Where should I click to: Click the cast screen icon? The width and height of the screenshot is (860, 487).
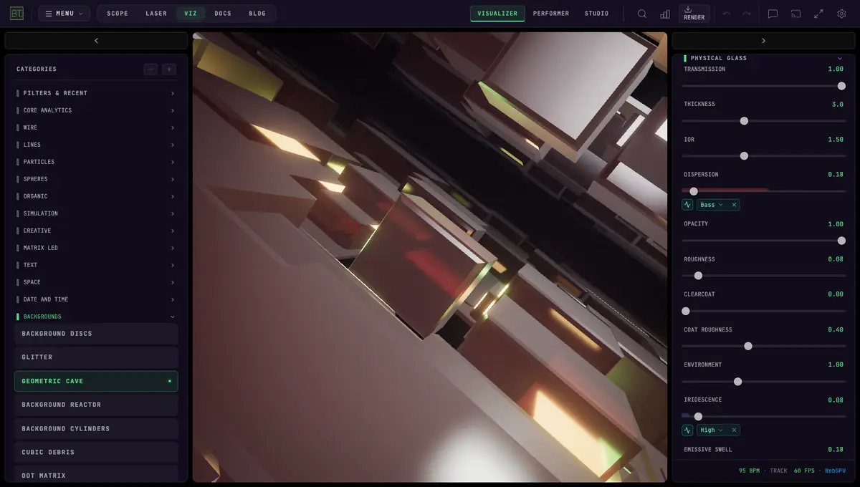[x=795, y=14]
